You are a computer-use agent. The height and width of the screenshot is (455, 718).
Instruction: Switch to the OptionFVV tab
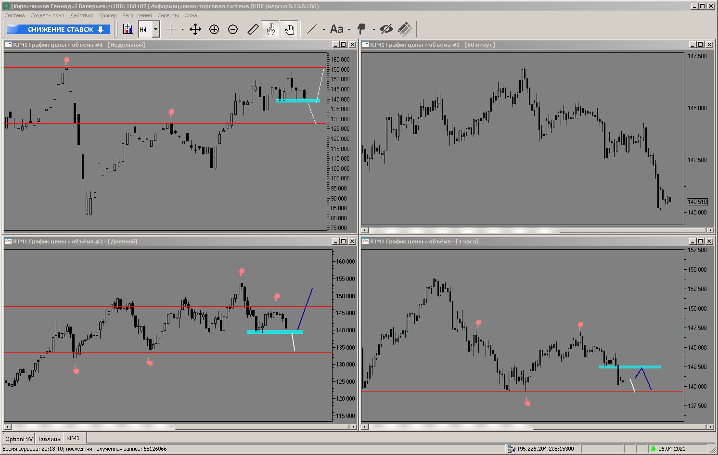tap(19, 439)
